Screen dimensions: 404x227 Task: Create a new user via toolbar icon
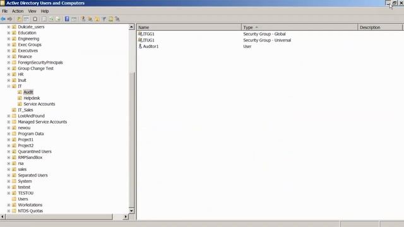83,19
